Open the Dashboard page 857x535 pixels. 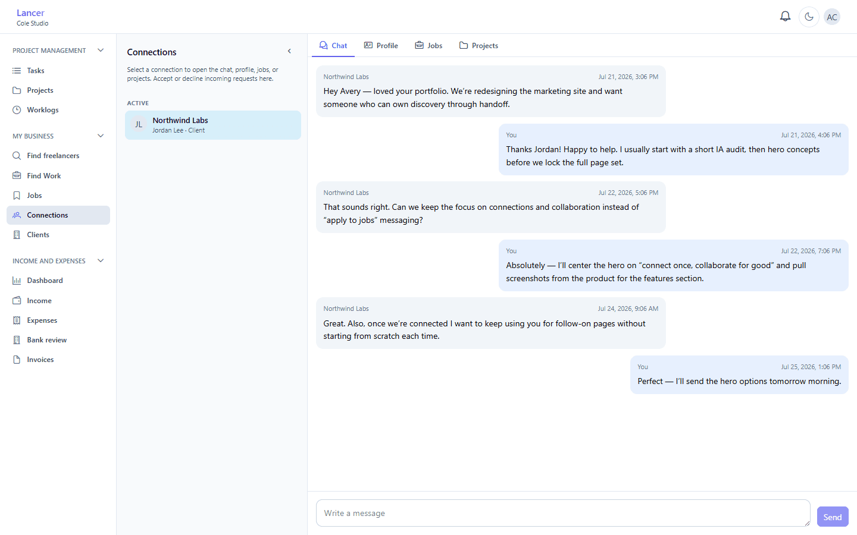[x=58, y=281]
